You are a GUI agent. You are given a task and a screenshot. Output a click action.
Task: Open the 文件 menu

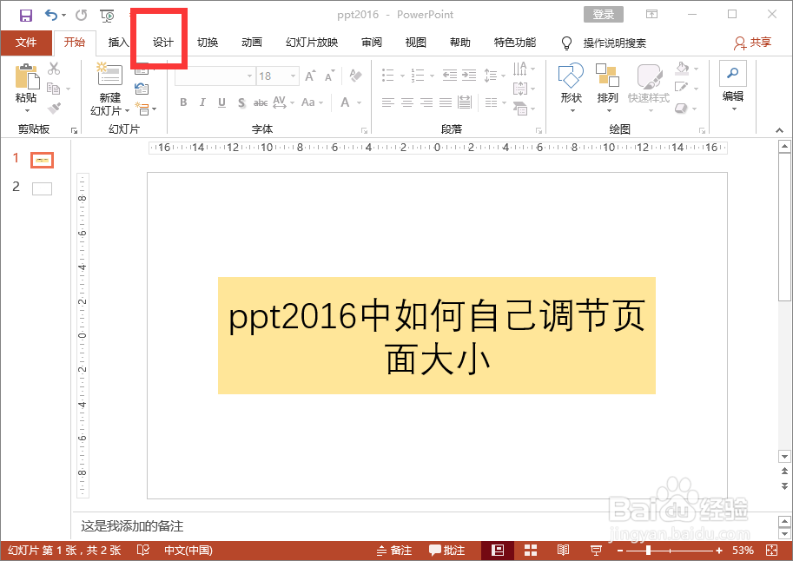[x=26, y=43]
